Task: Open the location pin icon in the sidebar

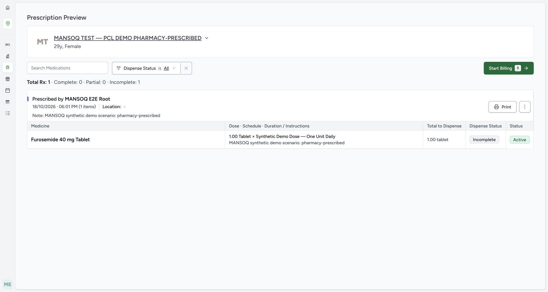Action: (8, 23)
